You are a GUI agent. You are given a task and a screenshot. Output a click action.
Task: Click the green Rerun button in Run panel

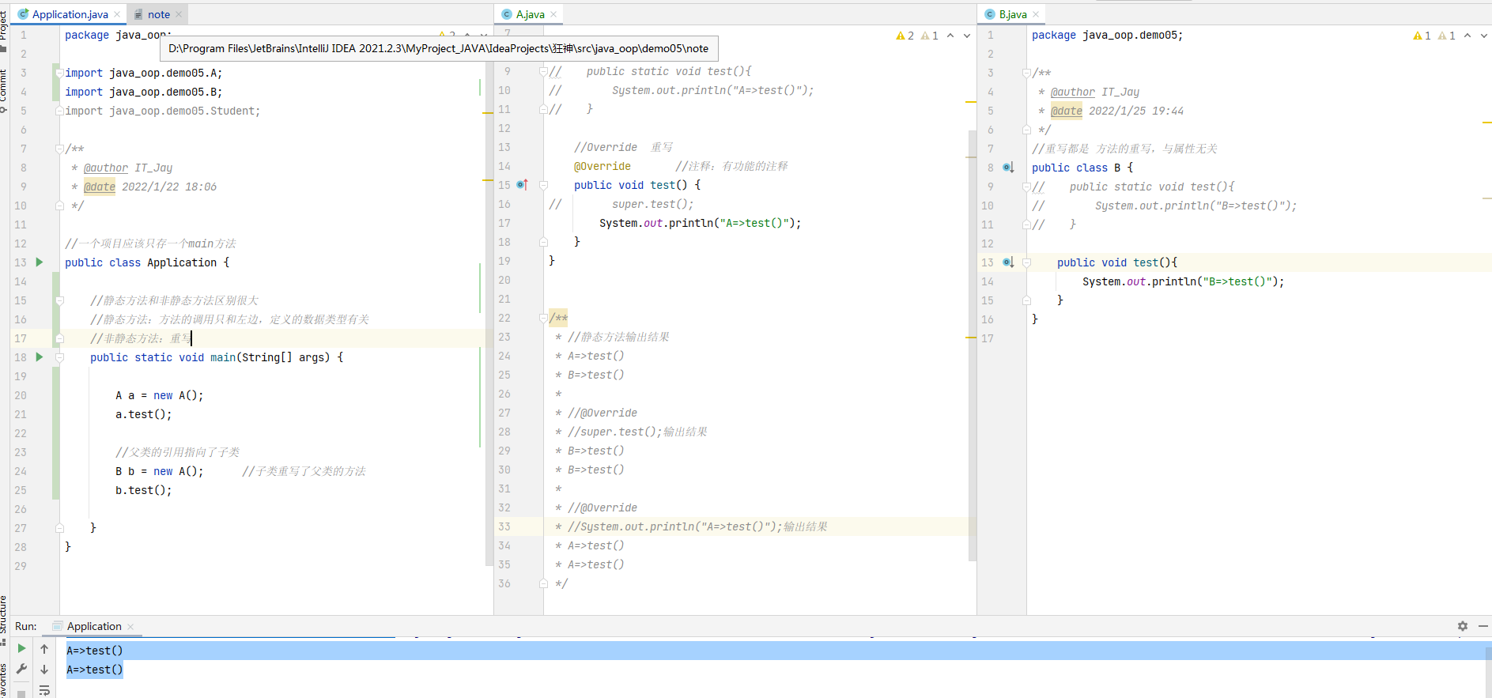[21, 648]
